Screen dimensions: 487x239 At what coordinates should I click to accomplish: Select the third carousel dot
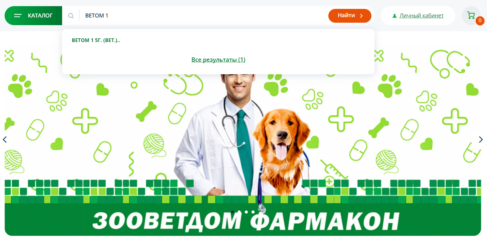tap(246, 212)
